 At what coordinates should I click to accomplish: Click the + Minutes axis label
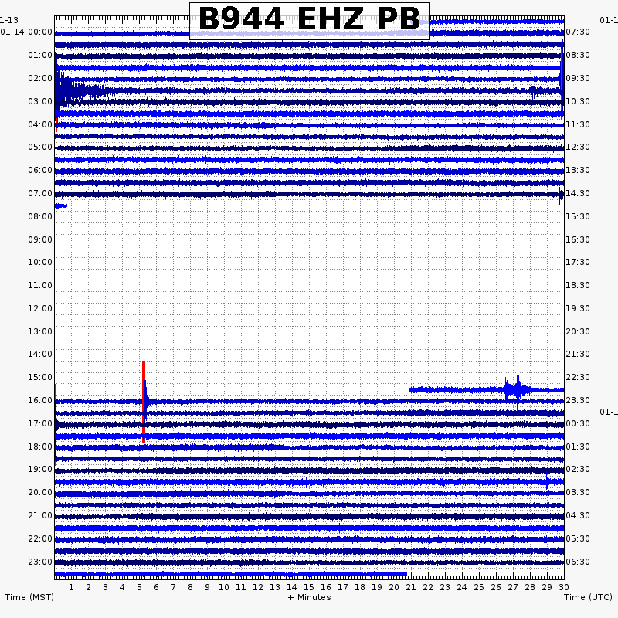(x=310, y=597)
